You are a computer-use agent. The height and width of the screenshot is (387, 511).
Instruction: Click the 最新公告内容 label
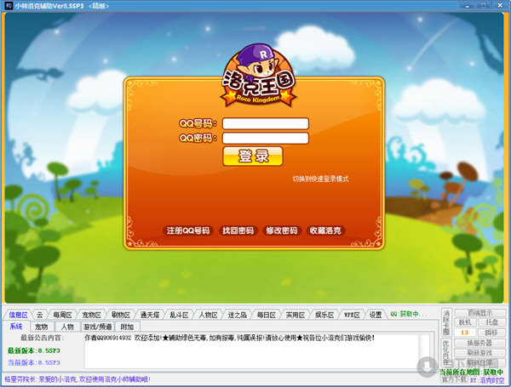(43, 338)
